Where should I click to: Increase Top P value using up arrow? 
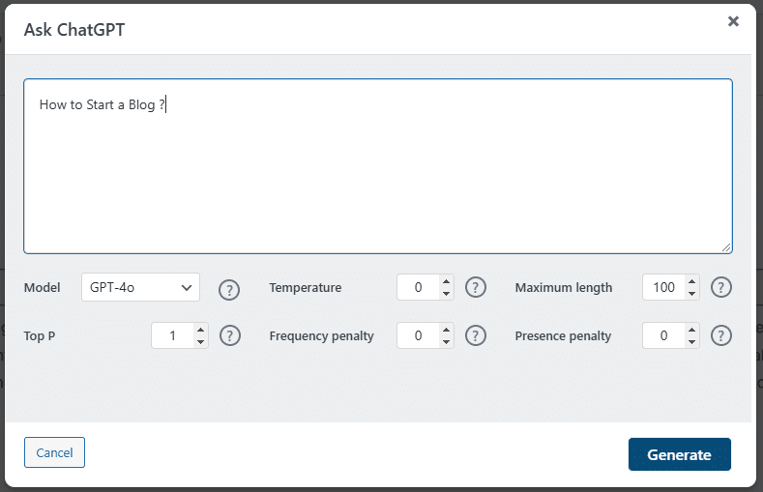coord(200,330)
